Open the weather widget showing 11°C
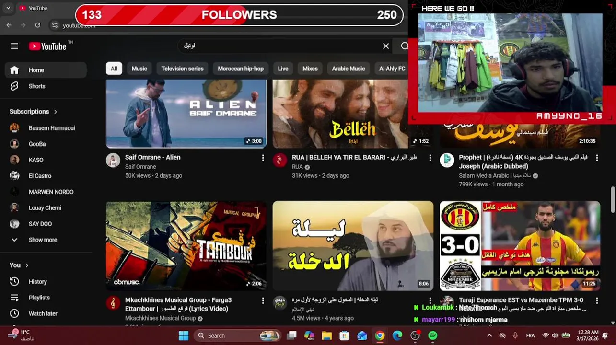Image resolution: width=616 pixels, height=345 pixels. point(22,335)
